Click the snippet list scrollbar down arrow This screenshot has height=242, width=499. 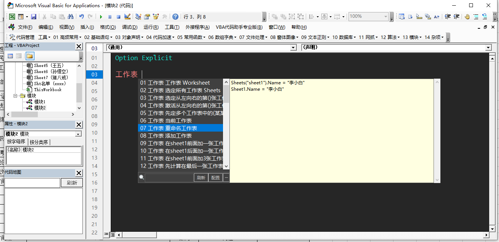(x=226, y=166)
